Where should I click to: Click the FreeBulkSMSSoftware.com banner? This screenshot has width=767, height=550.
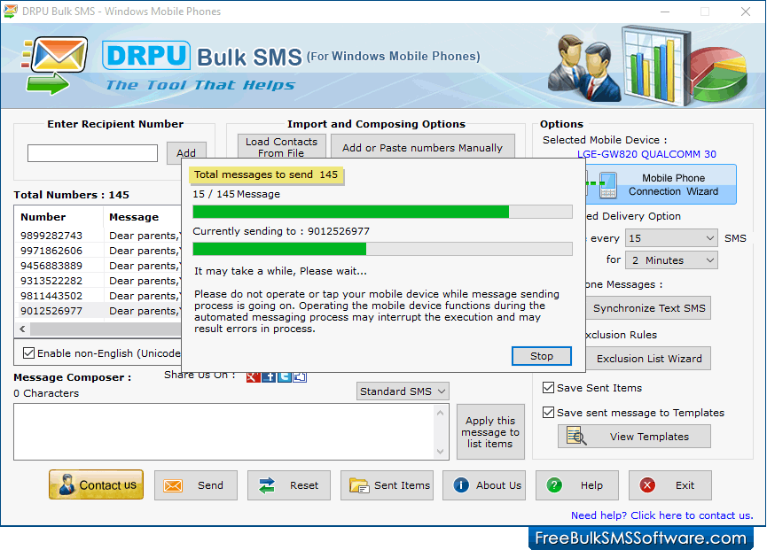(x=640, y=538)
